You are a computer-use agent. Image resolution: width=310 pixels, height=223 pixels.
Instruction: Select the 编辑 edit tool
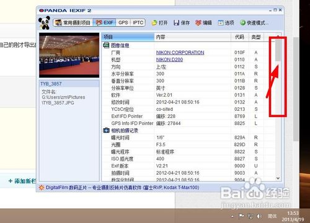coord(203,23)
